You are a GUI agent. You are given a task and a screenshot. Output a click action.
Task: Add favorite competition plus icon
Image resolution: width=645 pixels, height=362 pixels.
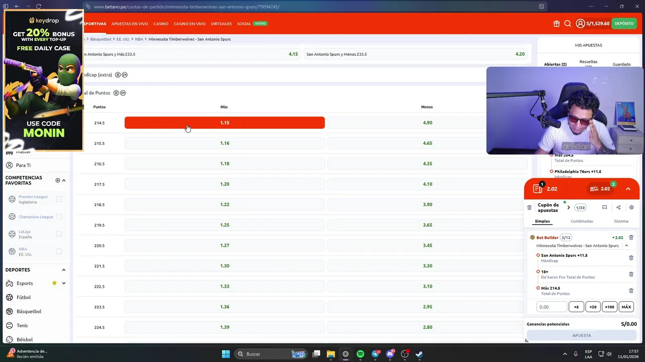57,180
